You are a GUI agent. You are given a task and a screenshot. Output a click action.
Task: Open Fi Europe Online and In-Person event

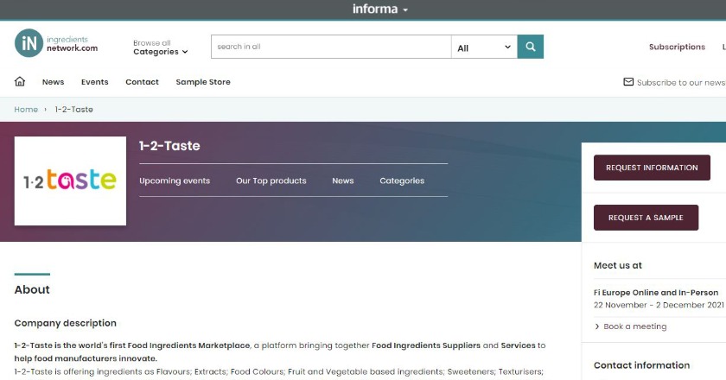click(x=656, y=293)
